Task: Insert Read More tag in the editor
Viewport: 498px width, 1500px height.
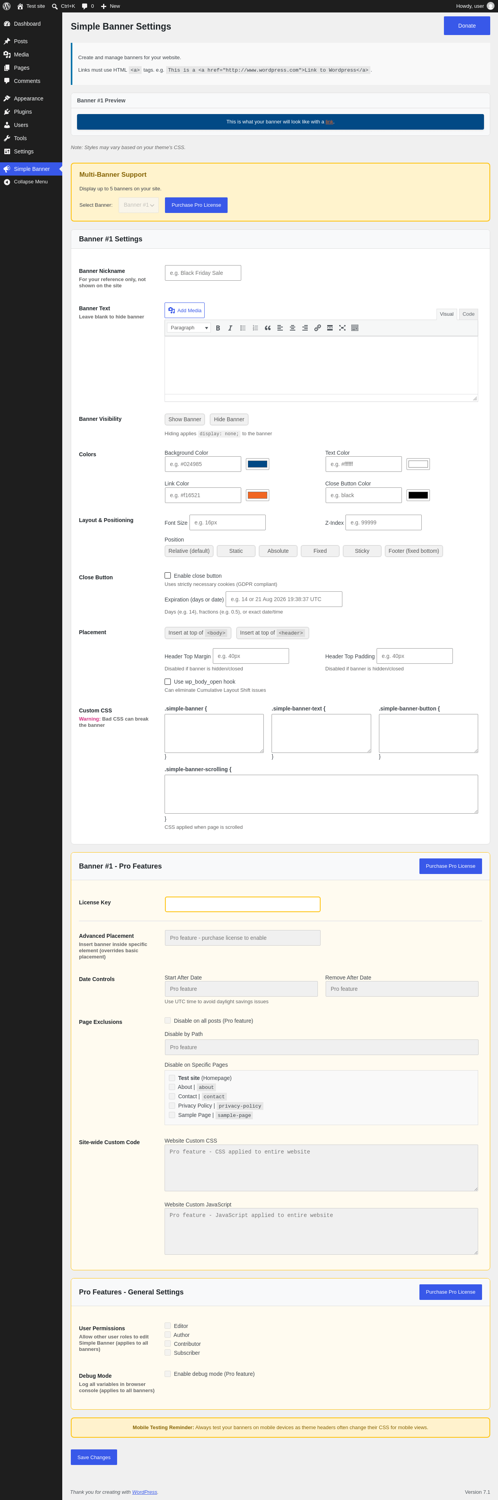Action: 330,328
